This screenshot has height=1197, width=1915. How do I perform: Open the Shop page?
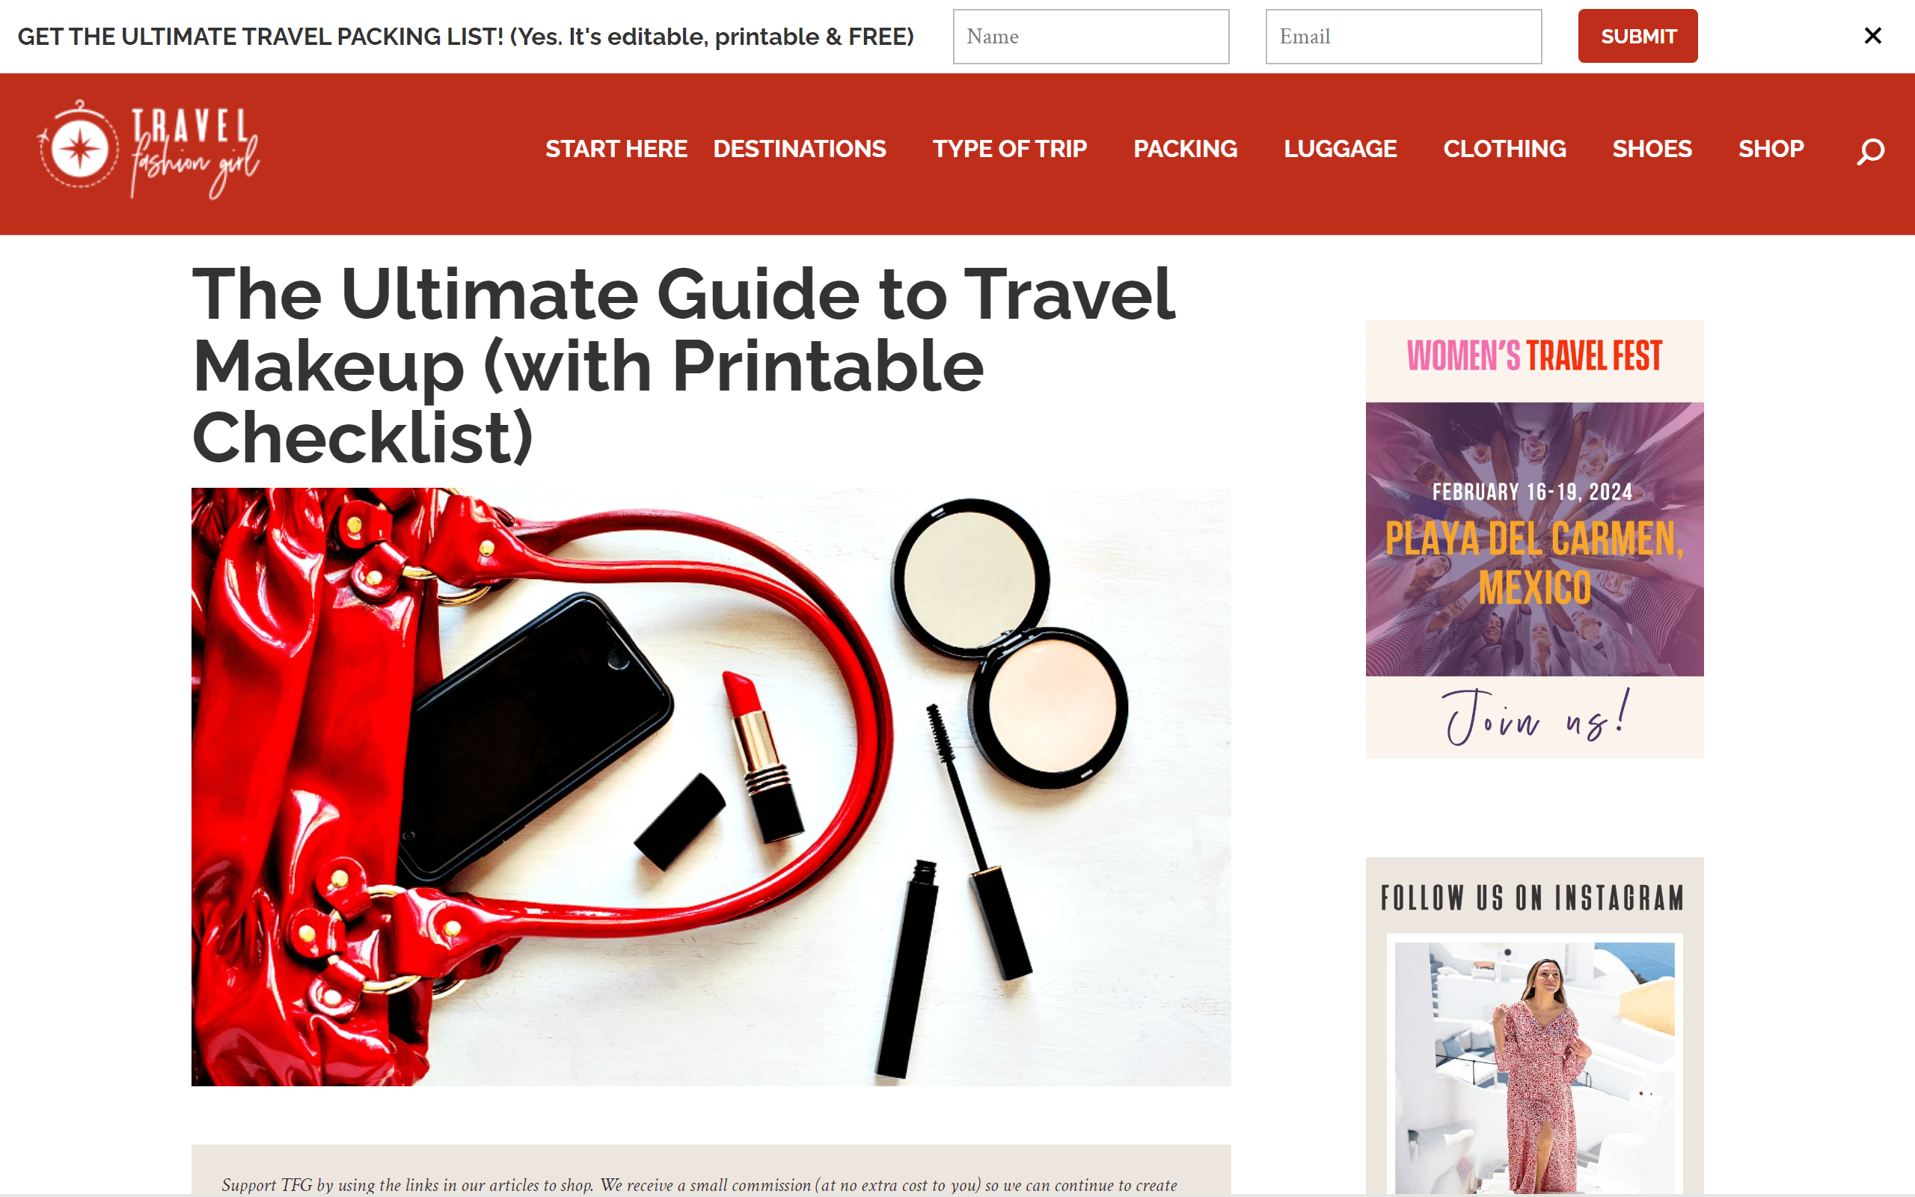click(1770, 149)
